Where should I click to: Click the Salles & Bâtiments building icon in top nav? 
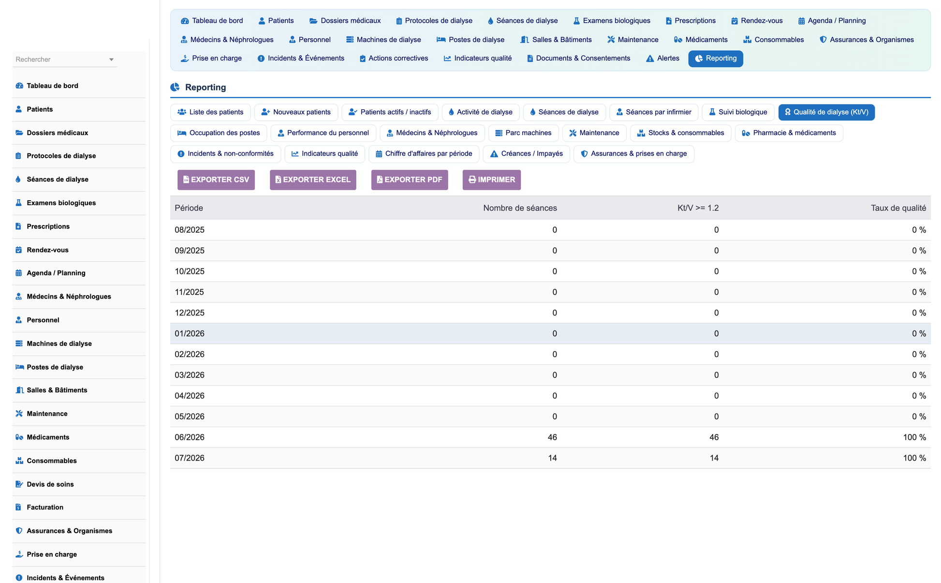[525, 40]
